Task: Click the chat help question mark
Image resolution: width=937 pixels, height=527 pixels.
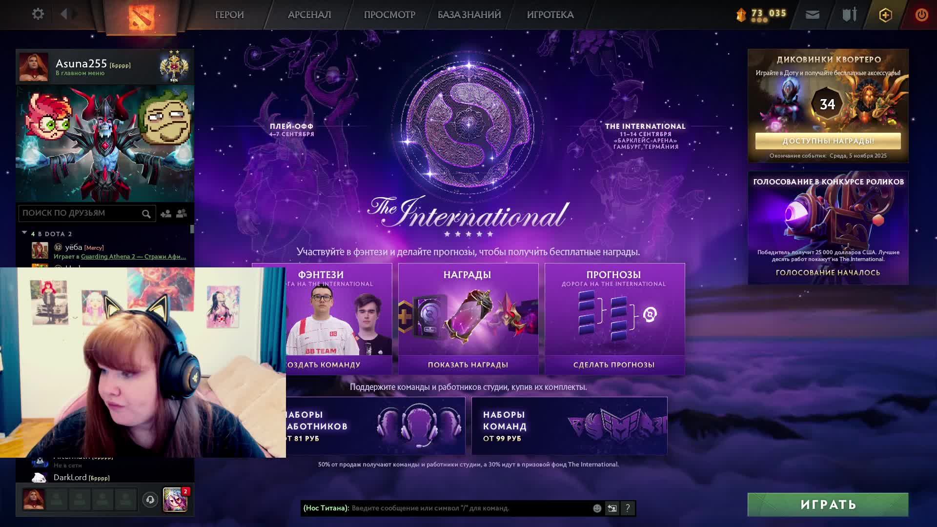Action: [x=628, y=508]
